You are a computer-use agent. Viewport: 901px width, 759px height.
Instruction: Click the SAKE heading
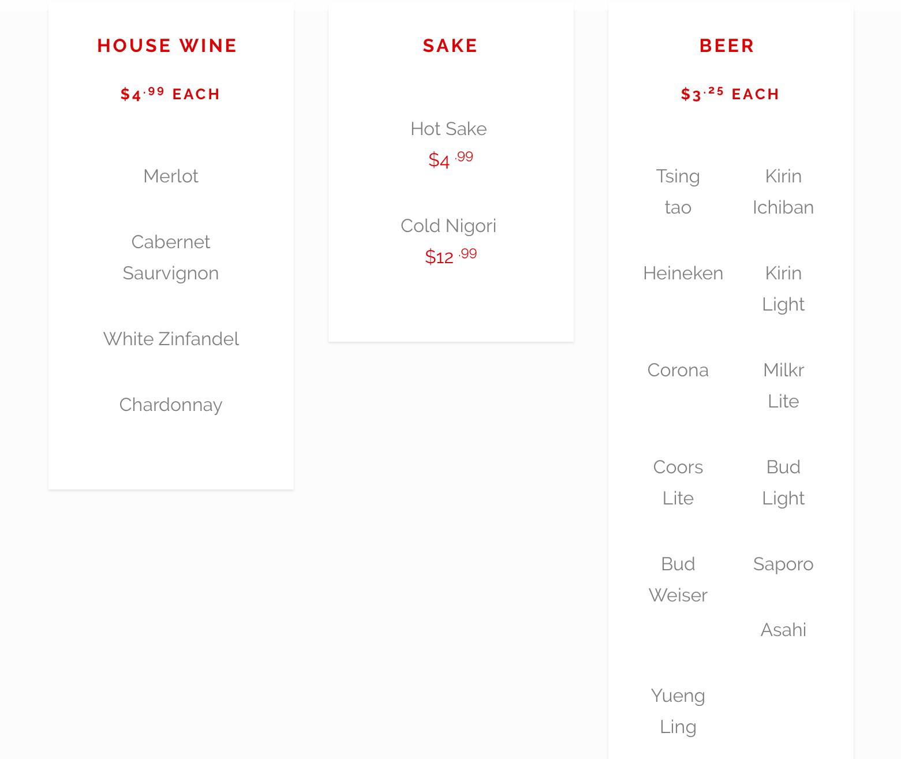450,46
